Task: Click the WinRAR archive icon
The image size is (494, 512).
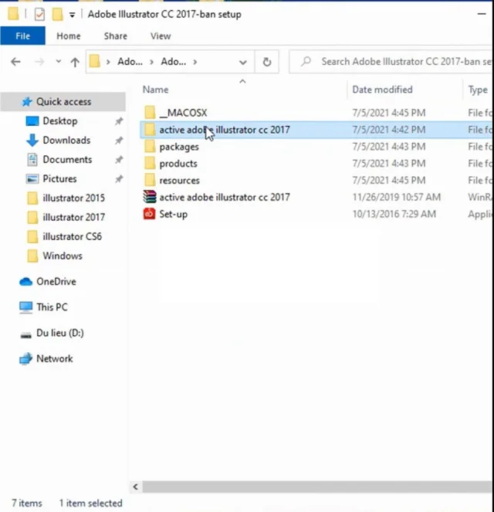Action: [150, 197]
